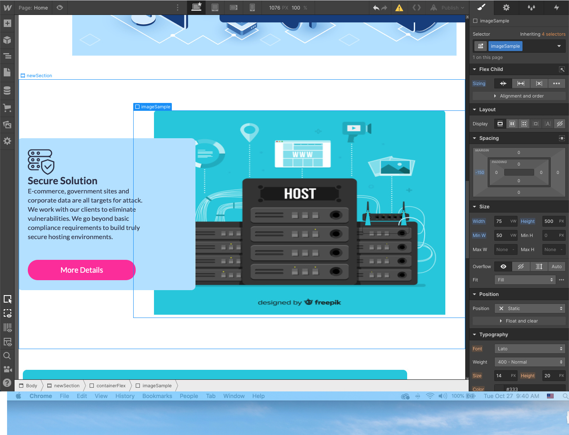Set flex sizing to grow if possible
The height and width of the screenshot is (435, 569).
pyautogui.click(x=521, y=83)
